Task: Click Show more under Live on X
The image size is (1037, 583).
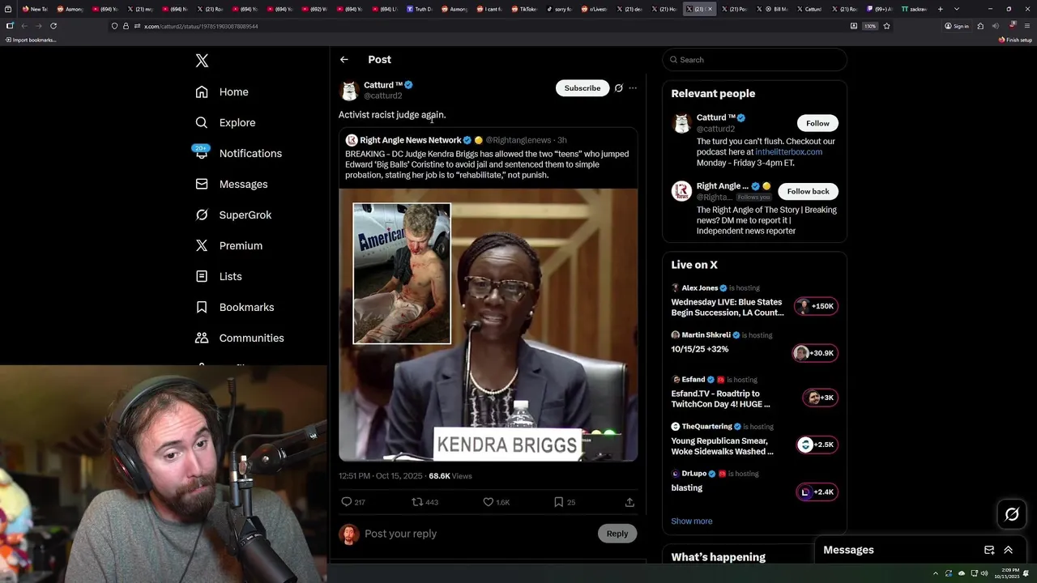Action: (692, 521)
